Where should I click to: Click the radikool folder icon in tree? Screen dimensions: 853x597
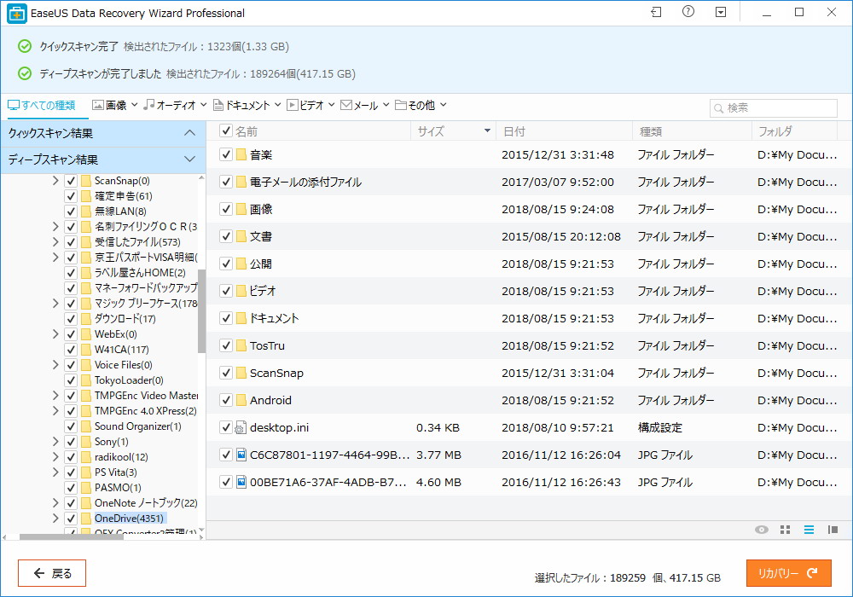[86, 457]
